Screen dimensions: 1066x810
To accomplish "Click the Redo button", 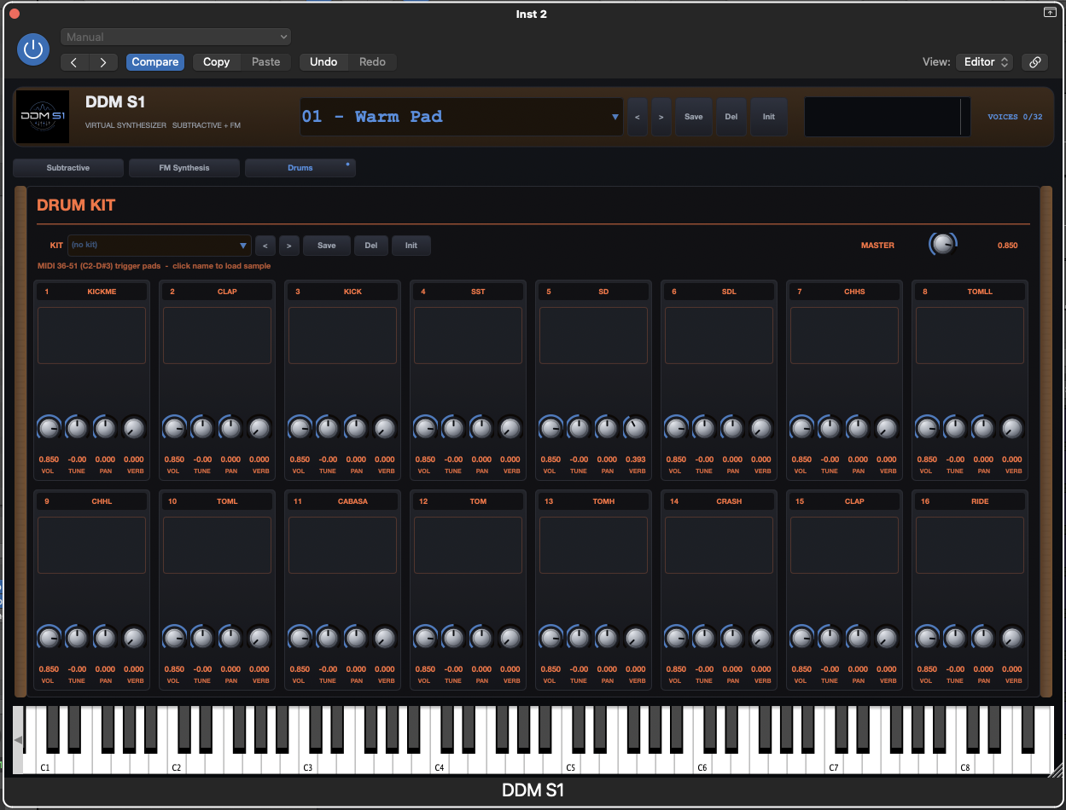I will (372, 62).
